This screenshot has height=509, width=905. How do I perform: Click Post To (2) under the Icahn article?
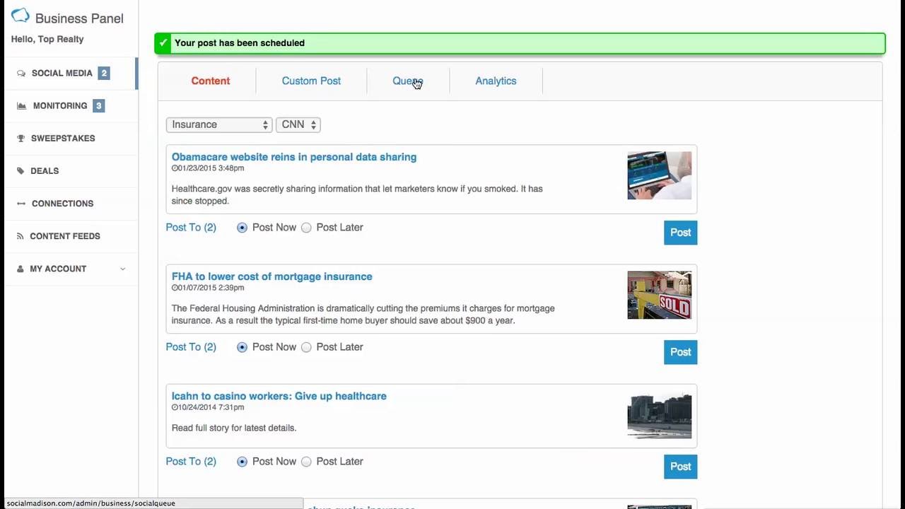[x=191, y=462]
